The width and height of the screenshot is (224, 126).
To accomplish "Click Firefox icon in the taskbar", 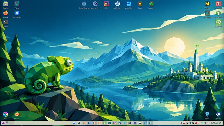I will click(84, 123).
